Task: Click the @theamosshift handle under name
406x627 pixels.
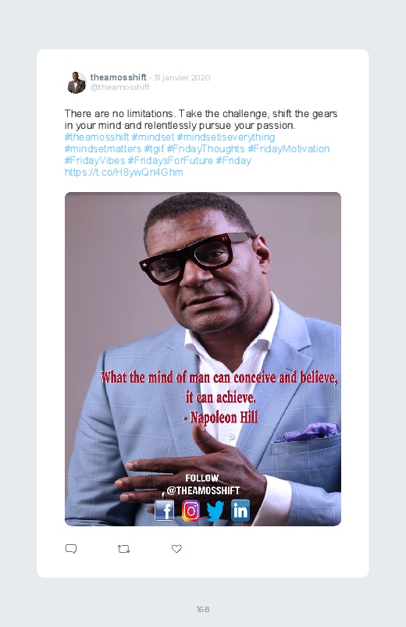Action: (x=120, y=87)
